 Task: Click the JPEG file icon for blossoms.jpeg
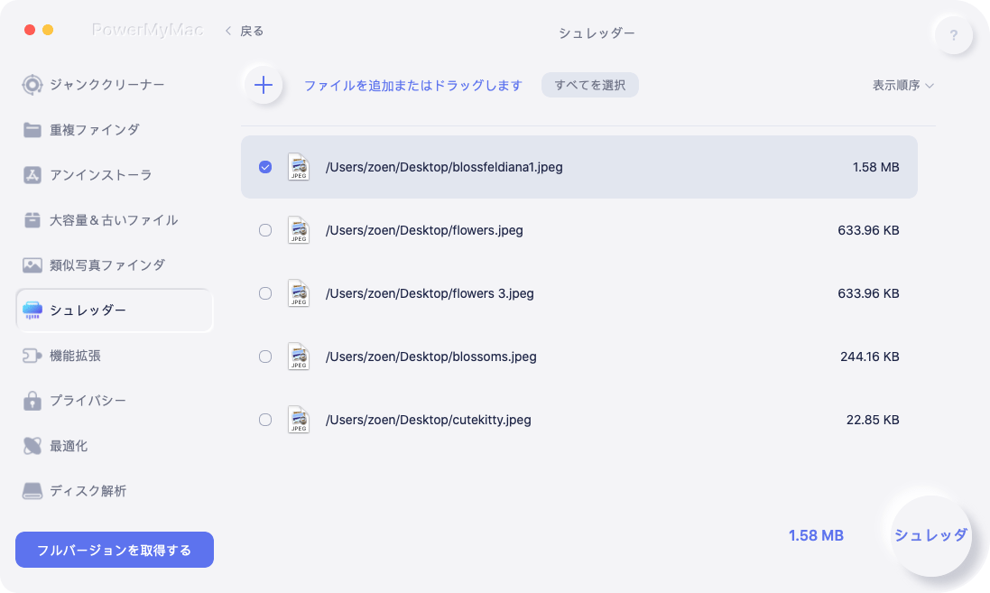[299, 357]
